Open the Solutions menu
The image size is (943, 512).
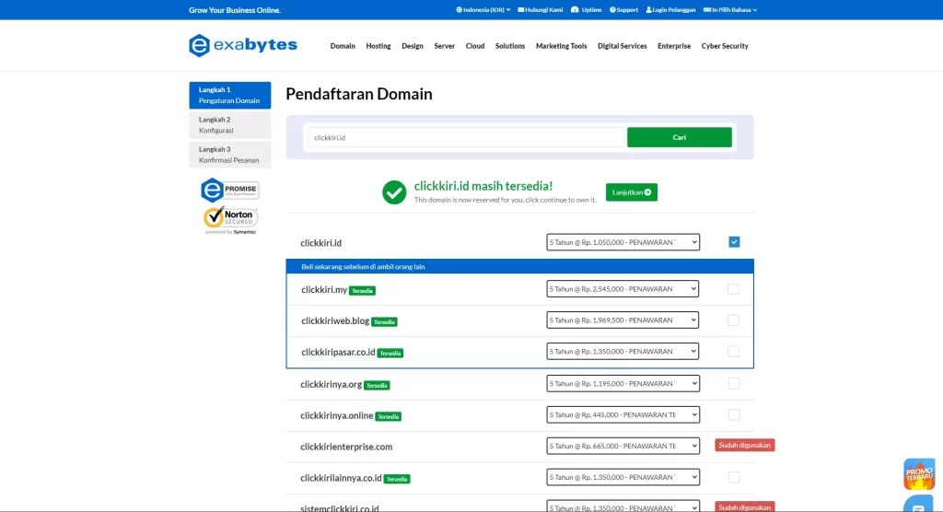point(510,46)
